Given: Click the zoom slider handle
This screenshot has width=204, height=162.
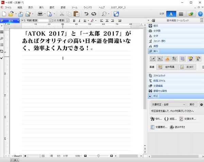Looking at the screenshot, I should point(99,156).
